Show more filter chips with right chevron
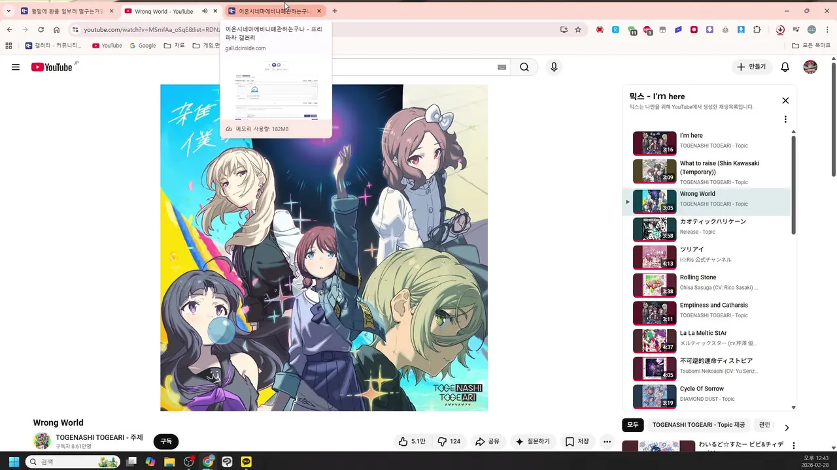837x470 pixels. coord(787,428)
